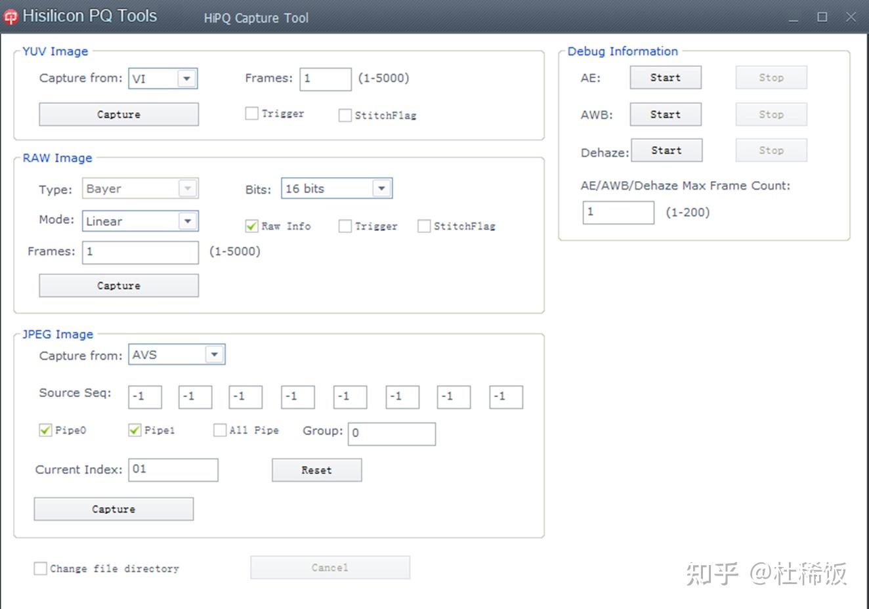The width and height of the screenshot is (869, 609).
Task: Click the Hisilicon PQ Tools logo icon
Action: click(11, 17)
